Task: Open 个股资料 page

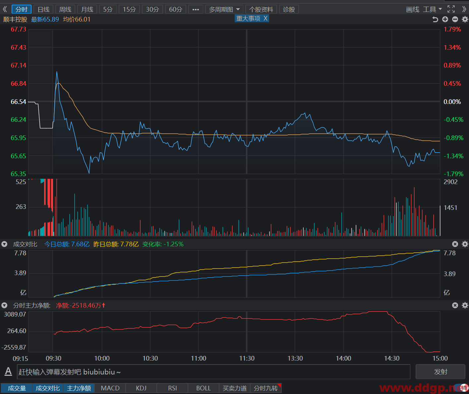Action: 261,10
